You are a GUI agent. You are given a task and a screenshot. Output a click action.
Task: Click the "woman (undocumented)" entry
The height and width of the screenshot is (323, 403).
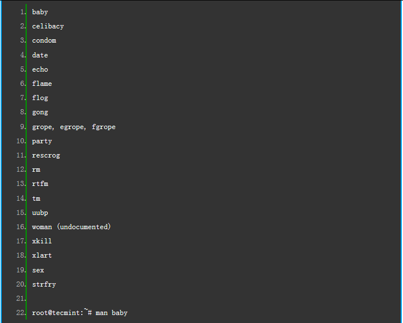(x=71, y=227)
